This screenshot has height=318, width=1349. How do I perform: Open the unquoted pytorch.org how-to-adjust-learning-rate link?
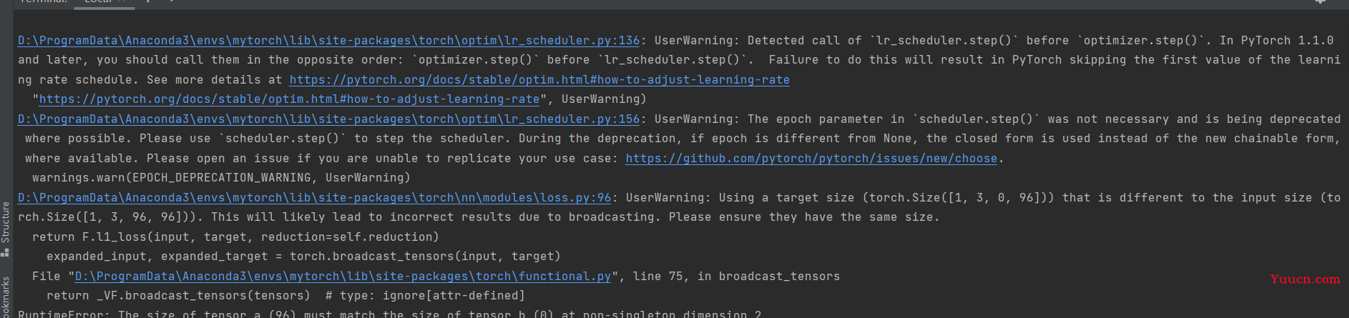pos(539,80)
